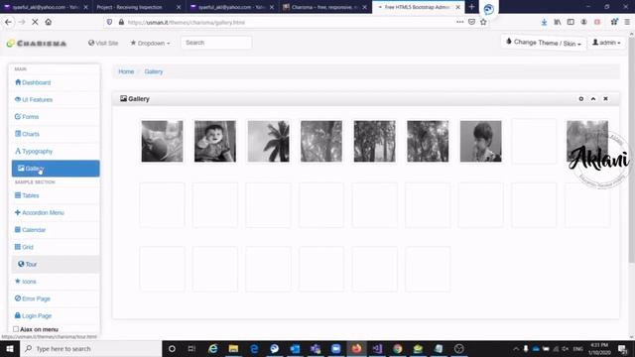This screenshot has height=357, width=635.
Task: Collapse the Gallery panel with chevron
Action: pyautogui.click(x=593, y=99)
